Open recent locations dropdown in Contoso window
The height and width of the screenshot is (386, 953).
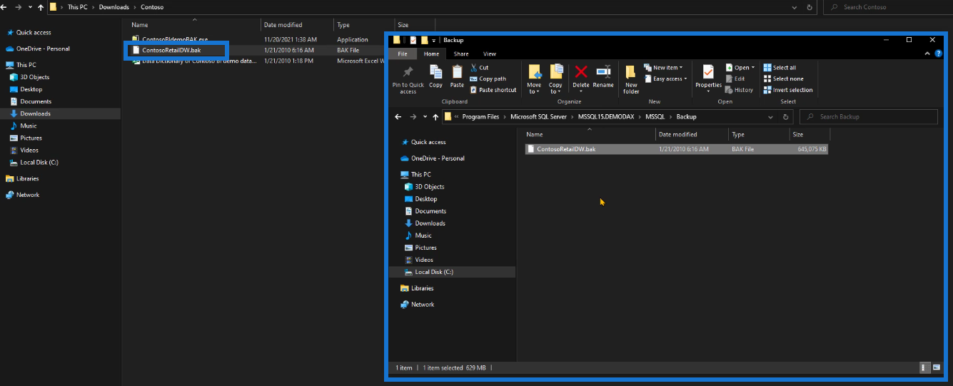(30, 7)
